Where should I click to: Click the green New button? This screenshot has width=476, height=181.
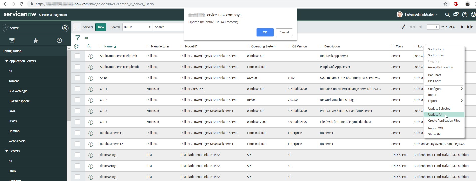tap(101, 27)
